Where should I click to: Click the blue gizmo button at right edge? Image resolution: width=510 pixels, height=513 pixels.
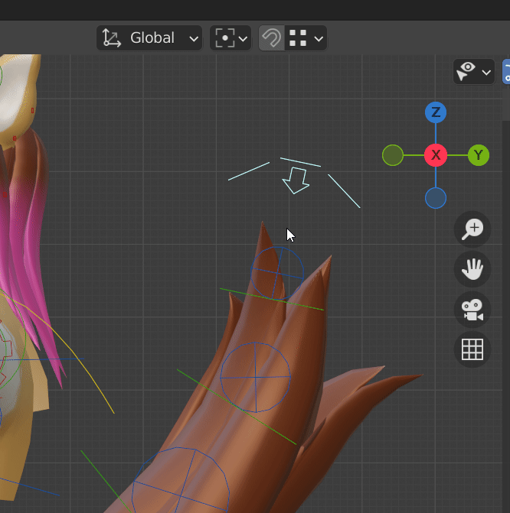point(506,71)
